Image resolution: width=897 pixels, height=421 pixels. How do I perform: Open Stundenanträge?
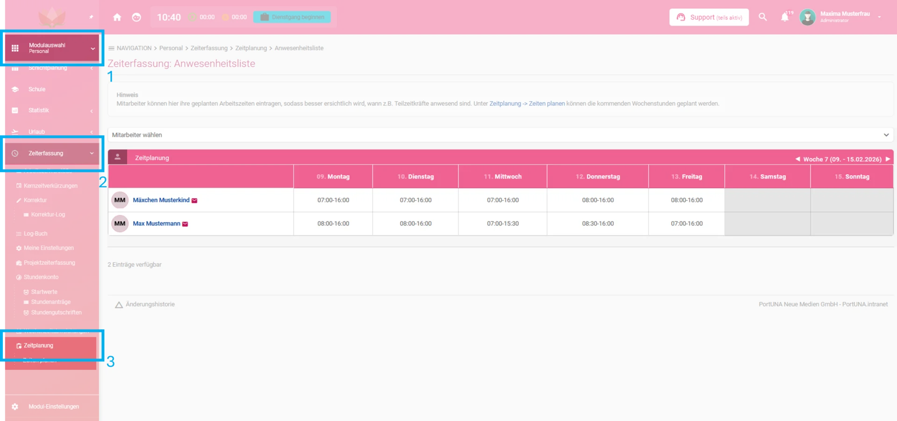(51, 302)
